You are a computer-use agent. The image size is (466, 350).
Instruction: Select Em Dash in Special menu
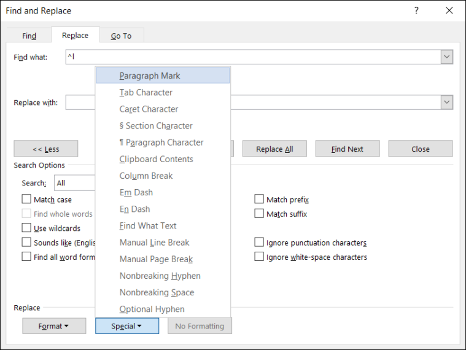pos(163,192)
